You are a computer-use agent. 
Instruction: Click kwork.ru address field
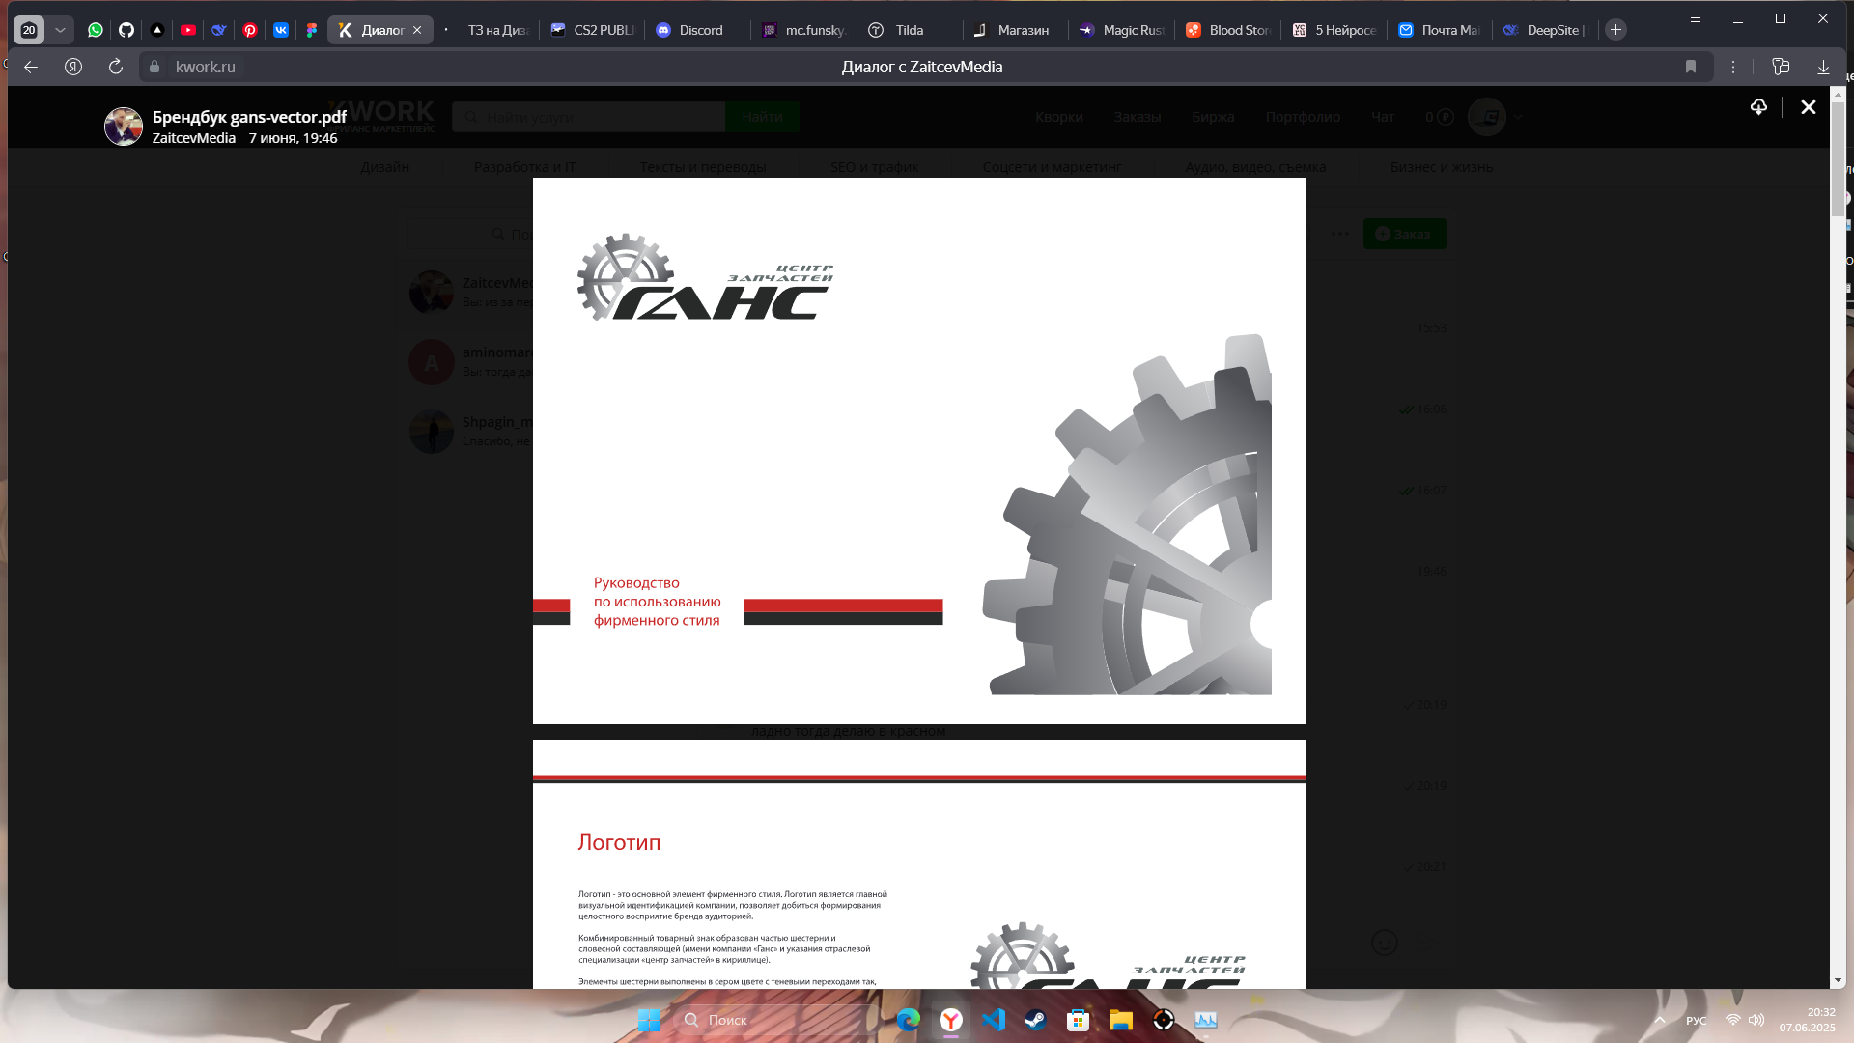[206, 67]
